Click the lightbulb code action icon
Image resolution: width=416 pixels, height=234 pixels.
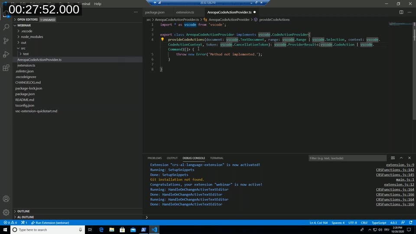[x=162, y=39]
